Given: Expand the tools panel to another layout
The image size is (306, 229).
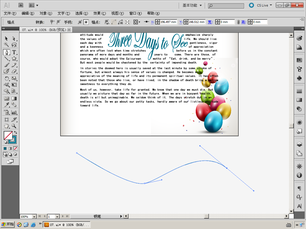Looking at the screenshot, I should (x=3, y=28).
